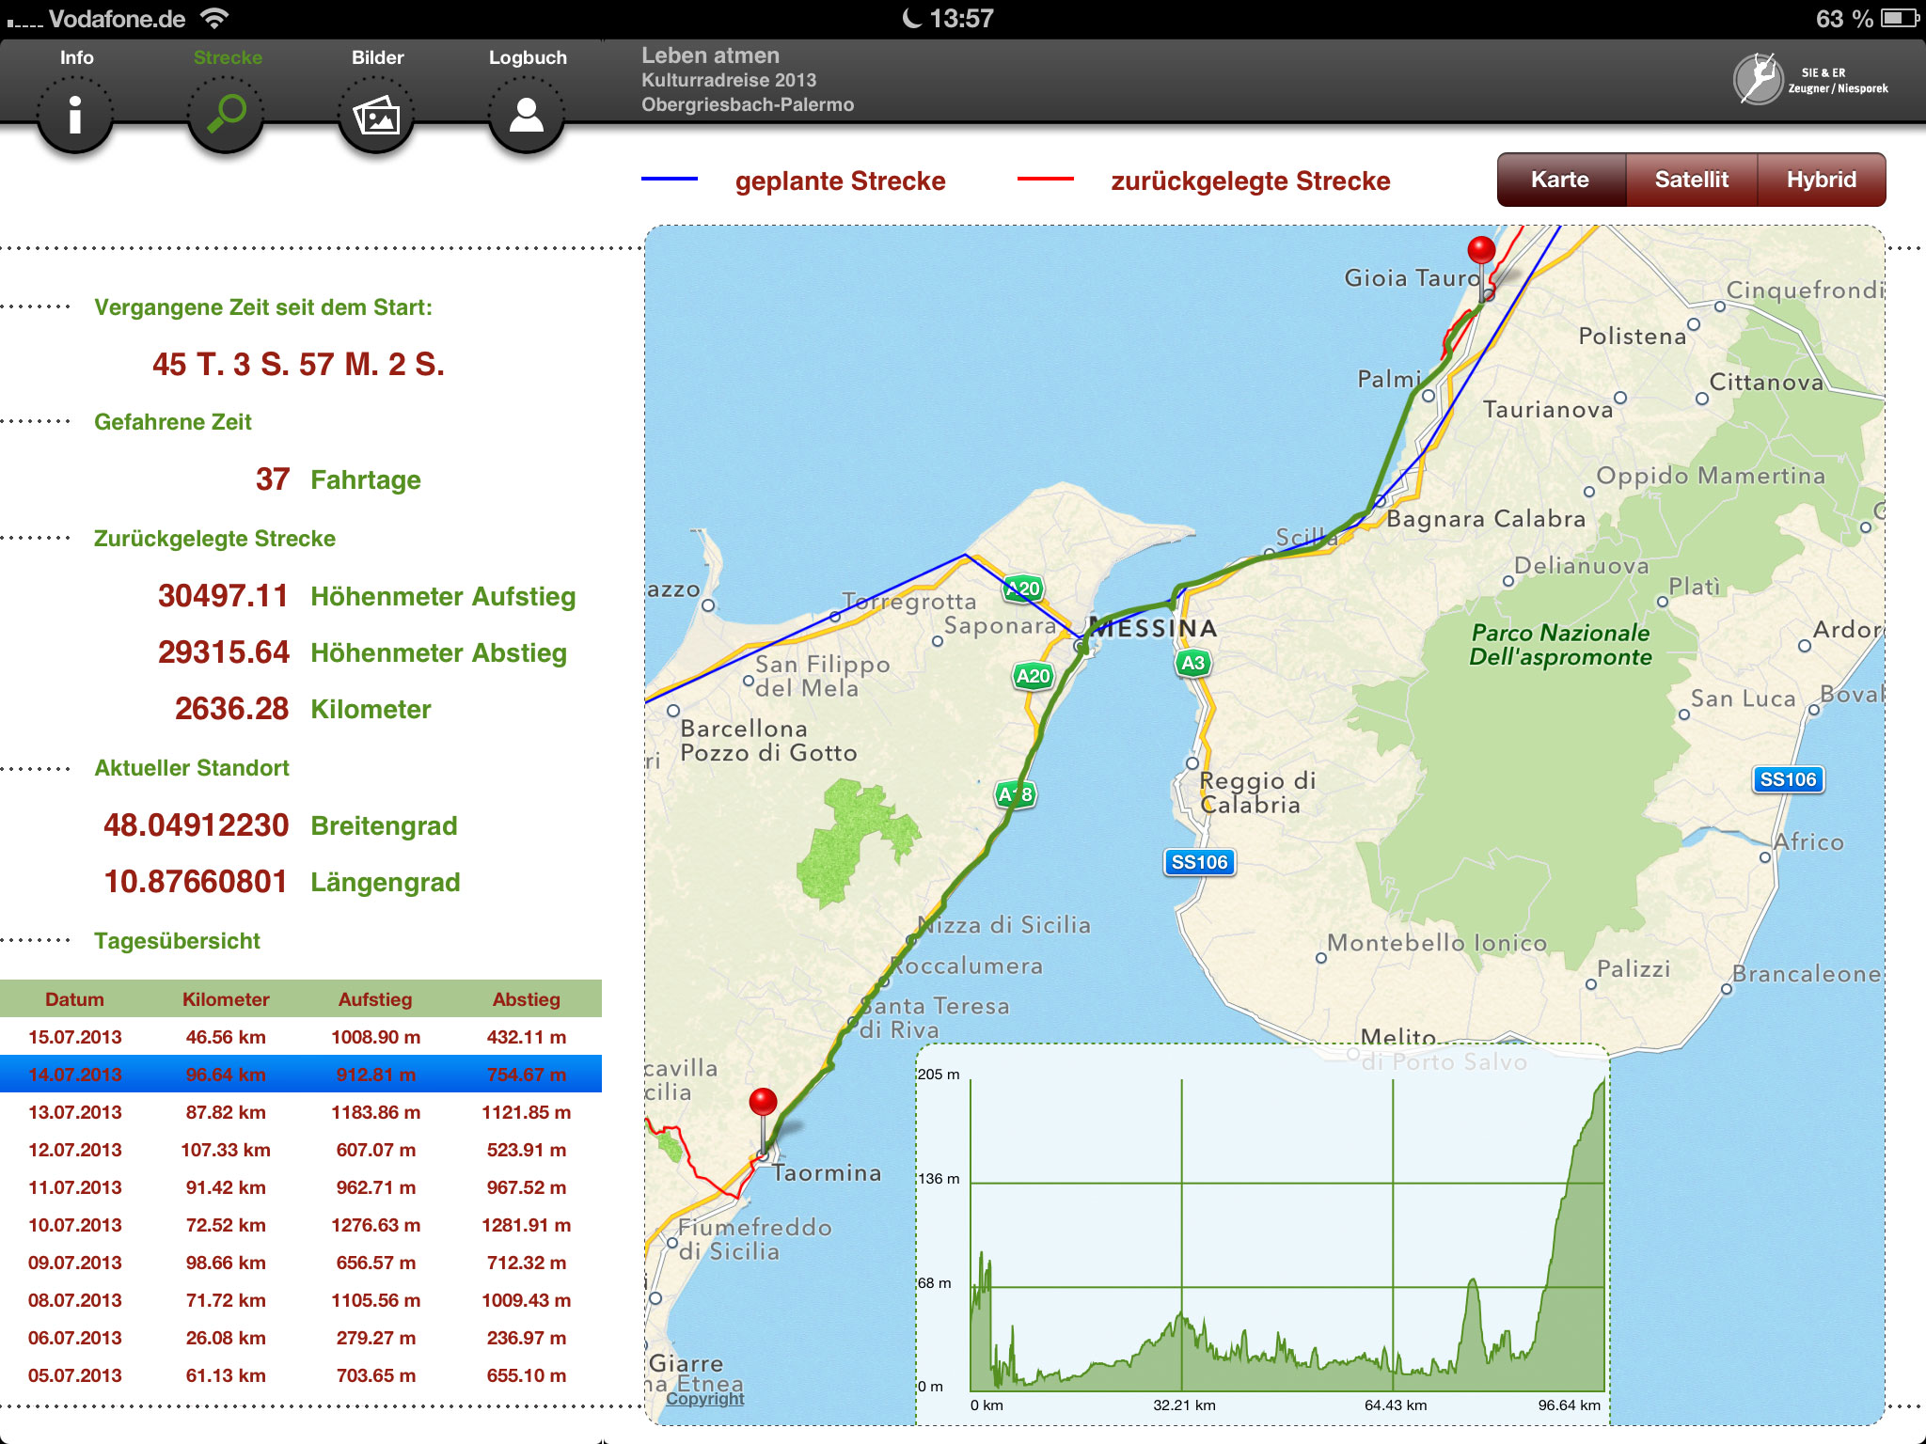Select the 11.07.2013 day row
Screen dimensions: 1926x1444
click(x=301, y=1187)
